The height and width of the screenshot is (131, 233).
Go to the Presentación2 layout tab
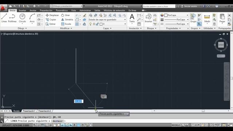(44, 111)
